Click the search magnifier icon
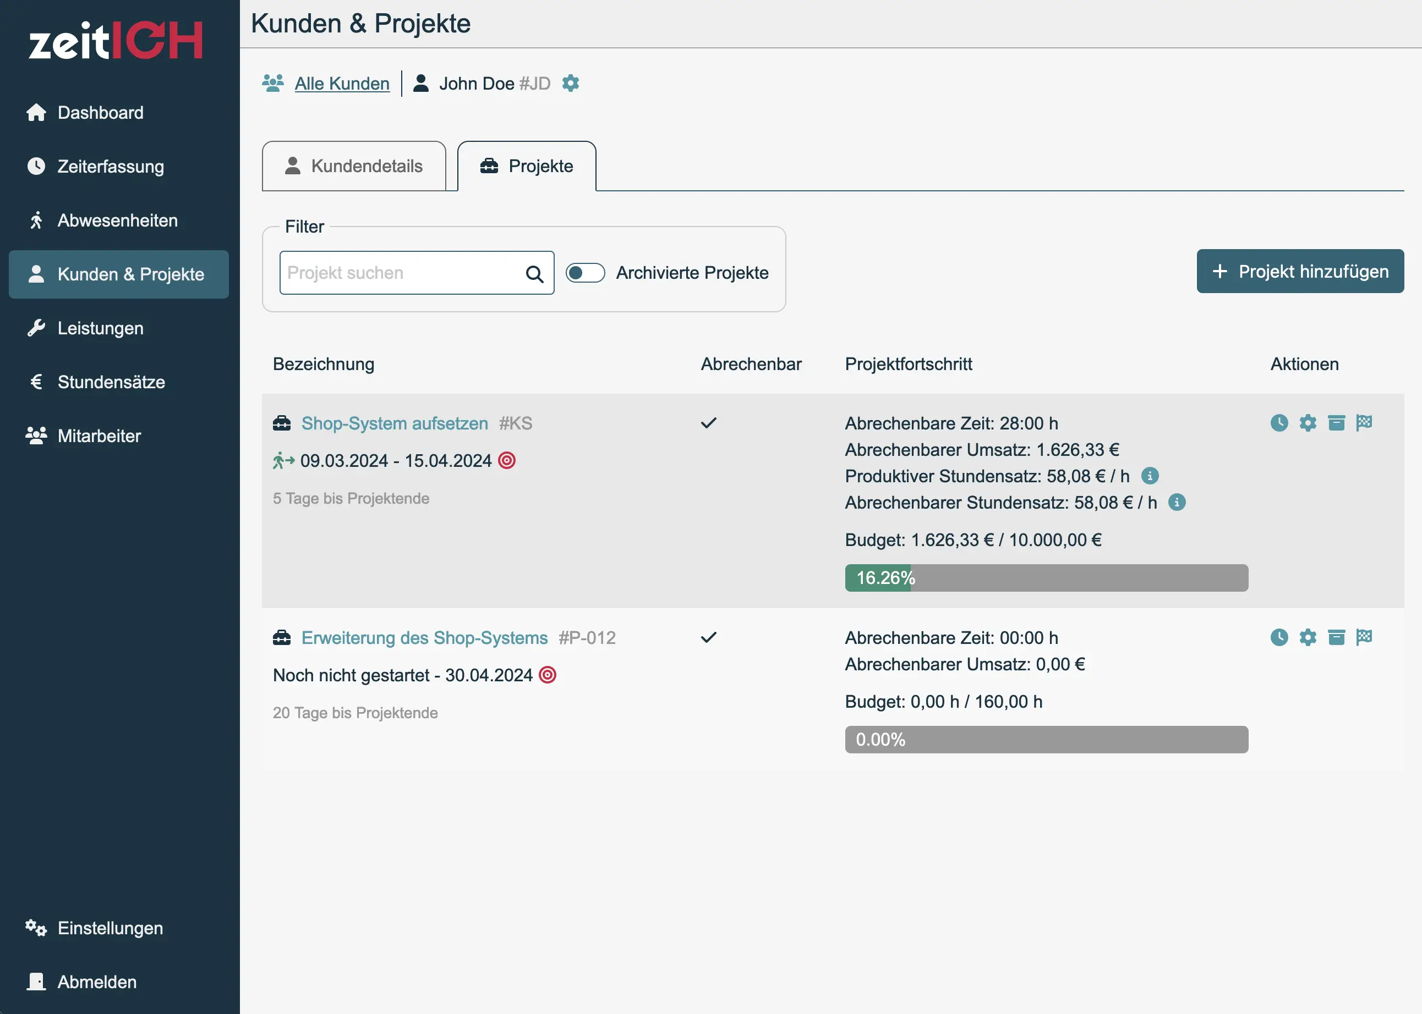 coord(534,273)
